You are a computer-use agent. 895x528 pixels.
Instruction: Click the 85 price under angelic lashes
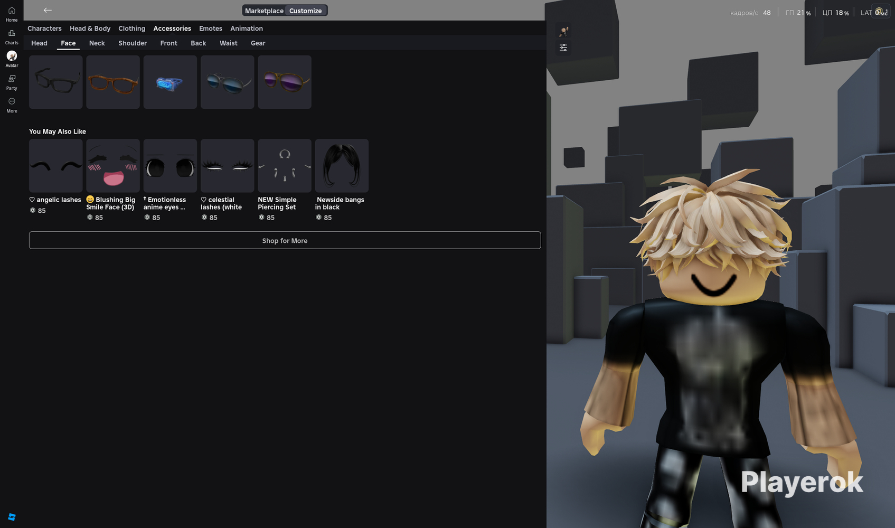(38, 211)
